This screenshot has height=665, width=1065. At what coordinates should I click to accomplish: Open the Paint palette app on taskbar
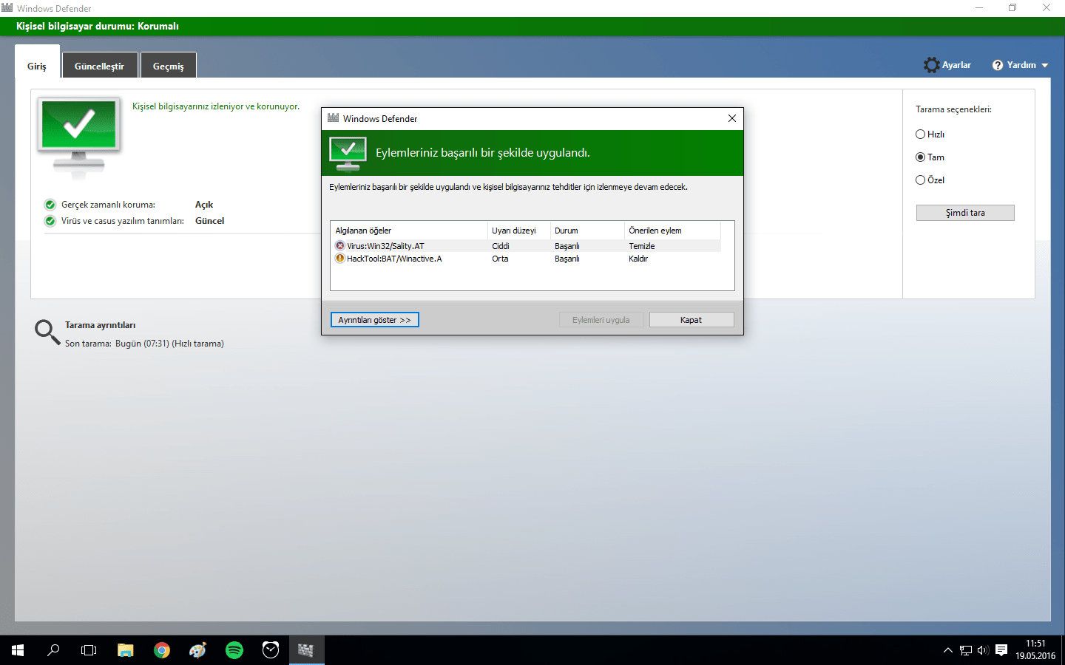coord(197,650)
